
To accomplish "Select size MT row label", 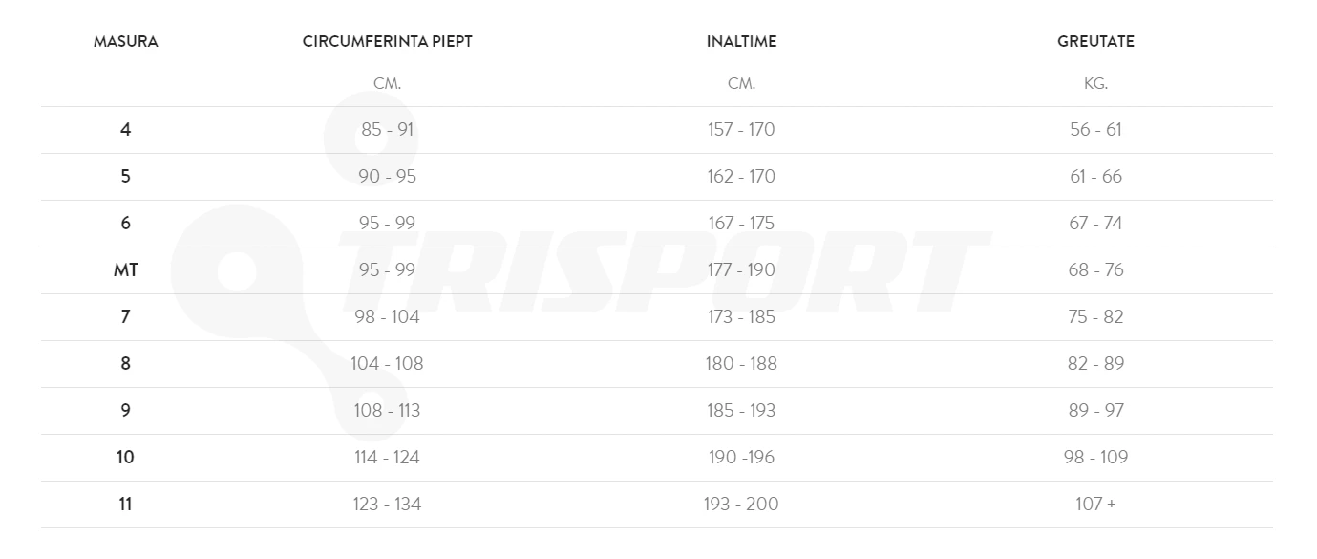I will (126, 270).
